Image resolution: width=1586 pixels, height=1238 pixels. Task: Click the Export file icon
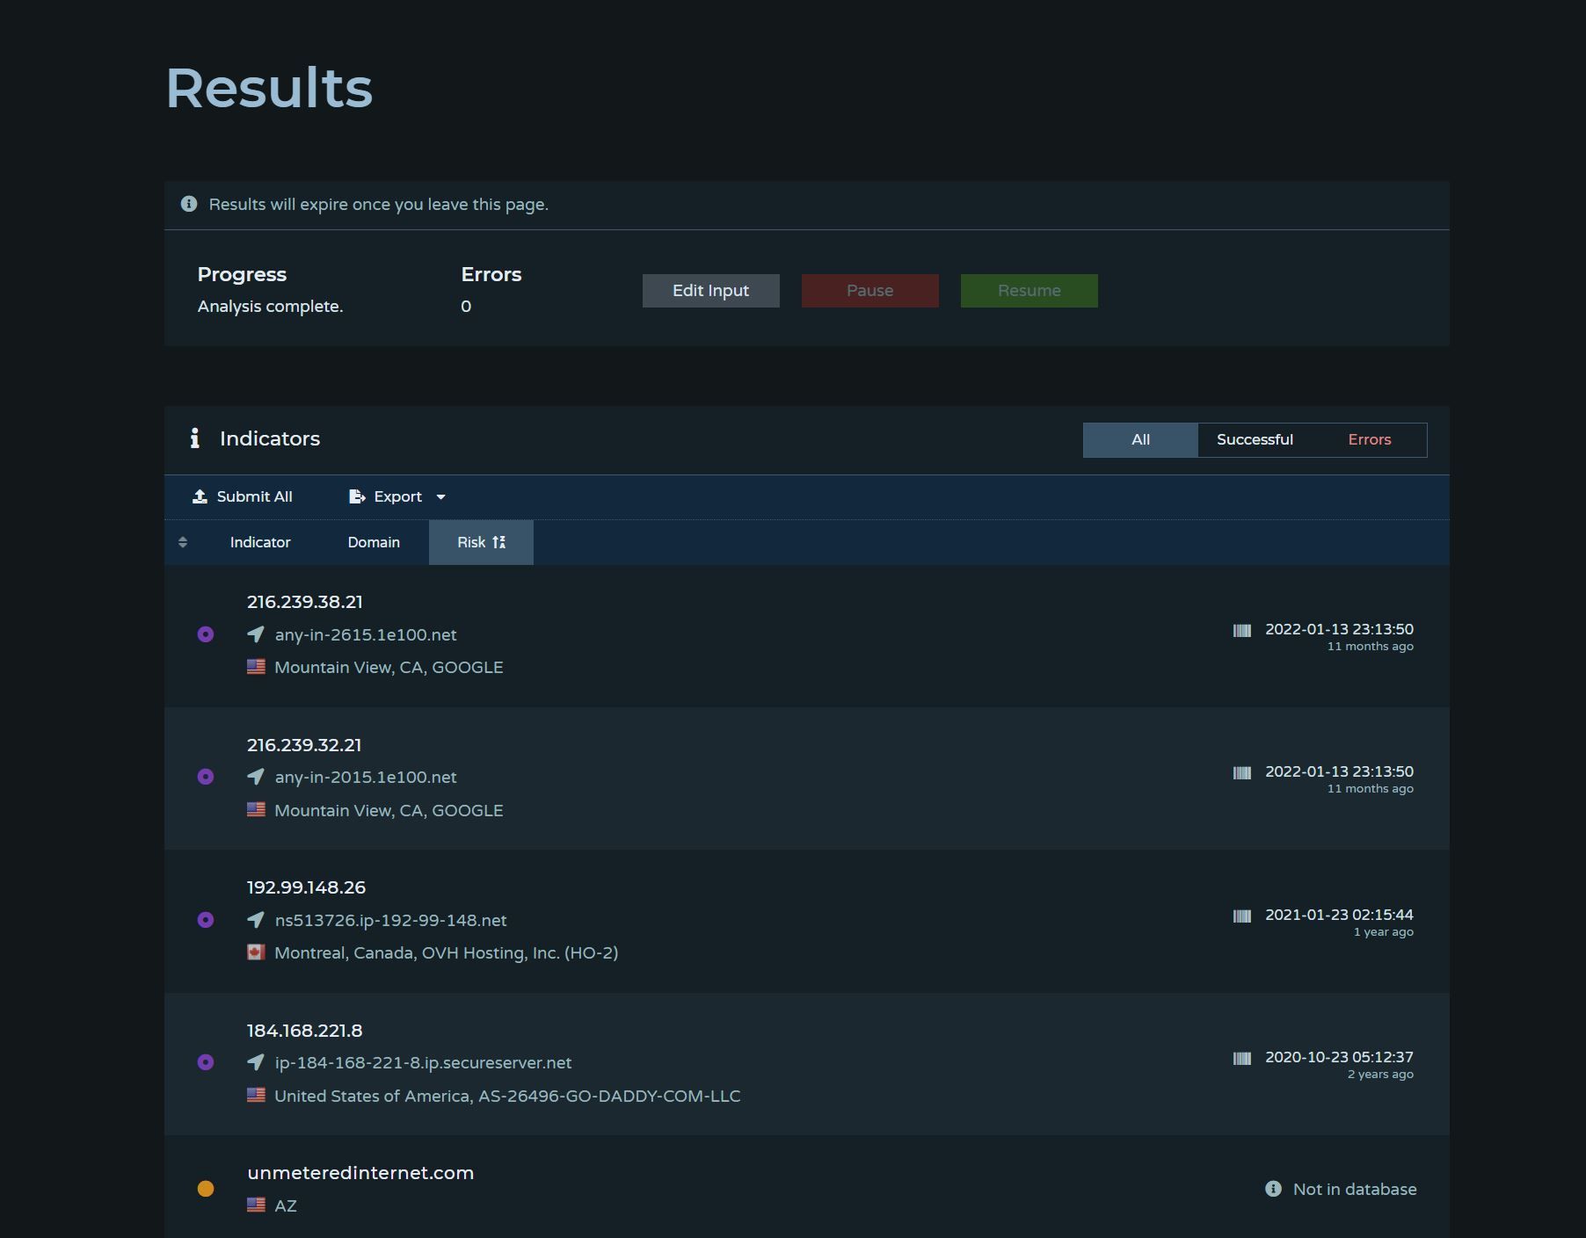357,496
